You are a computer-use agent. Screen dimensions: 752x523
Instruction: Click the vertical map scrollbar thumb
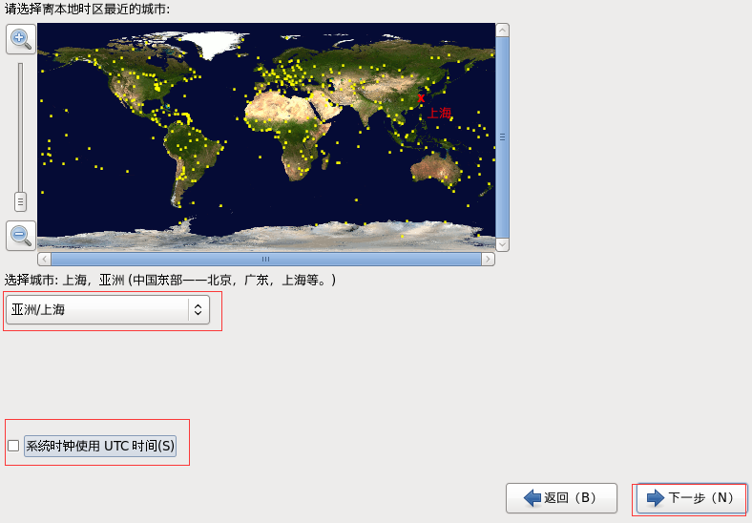point(502,137)
